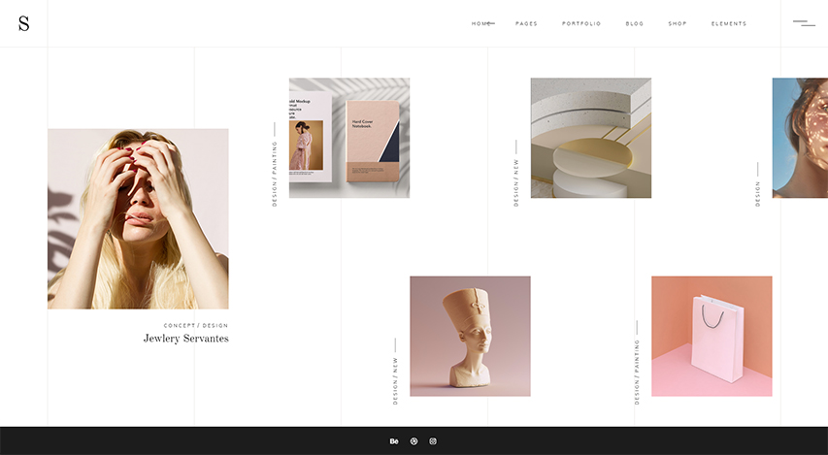Open the Instagram social link

click(x=433, y=441)
